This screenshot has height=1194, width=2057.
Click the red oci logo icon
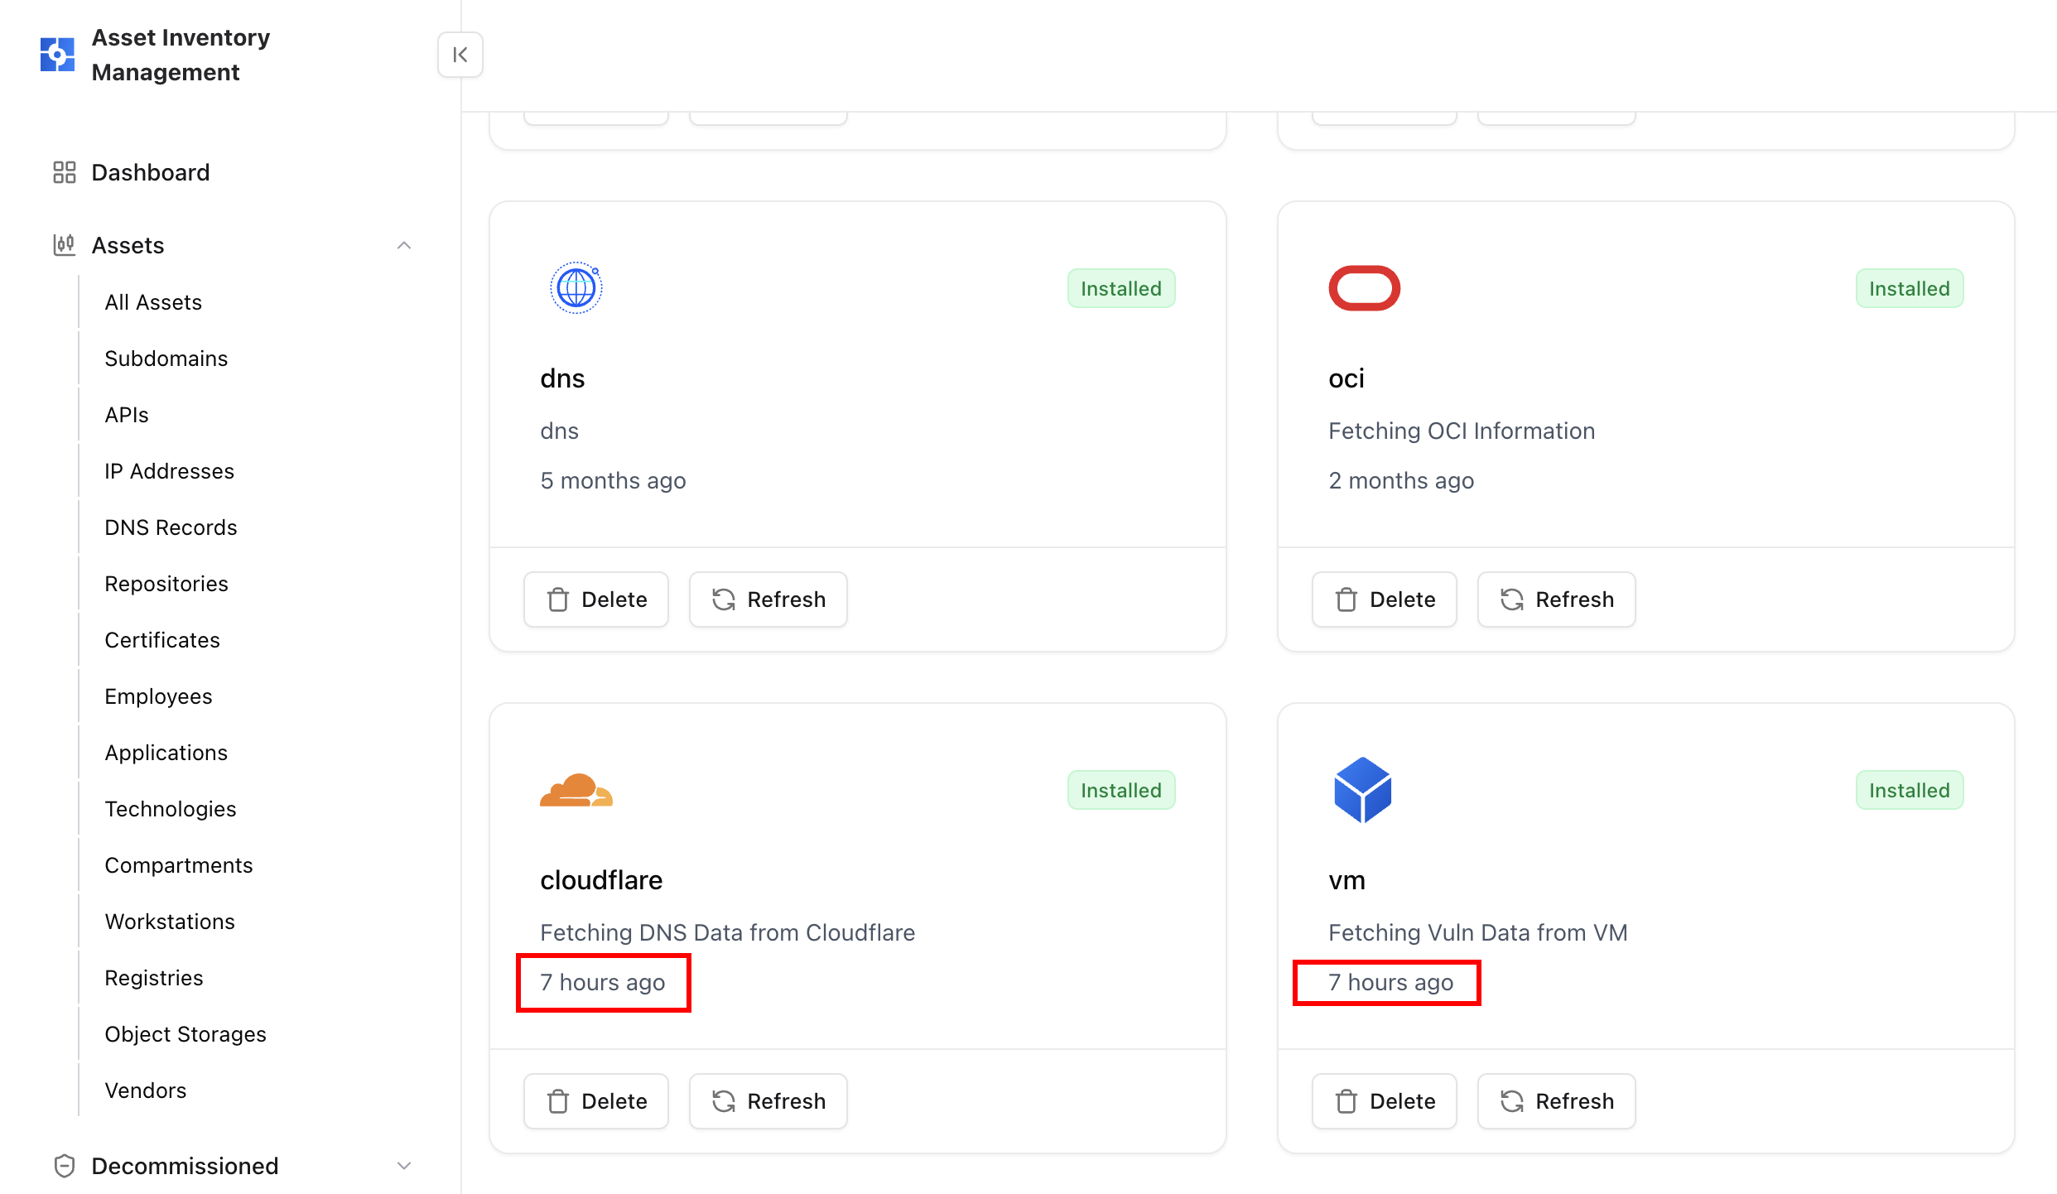(x=1364, y=288)
